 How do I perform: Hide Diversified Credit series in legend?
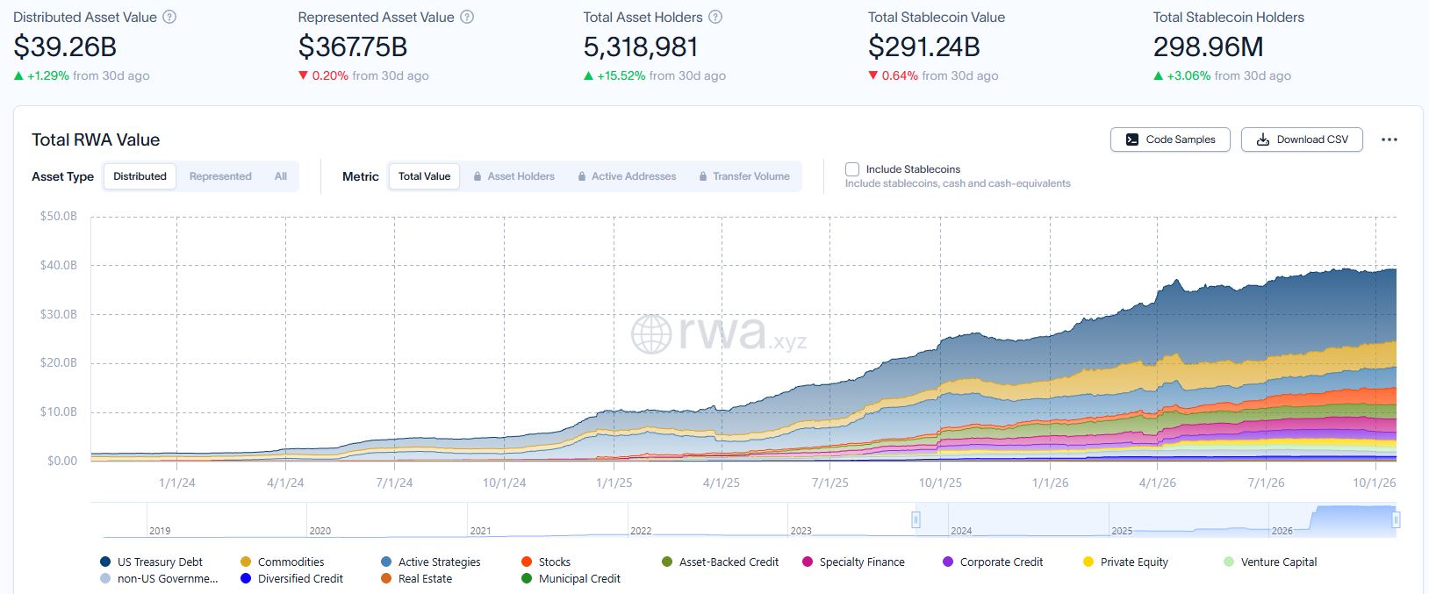point(291,578)
